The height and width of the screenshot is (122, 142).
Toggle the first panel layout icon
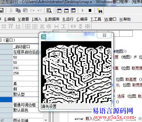coord(59,11)
